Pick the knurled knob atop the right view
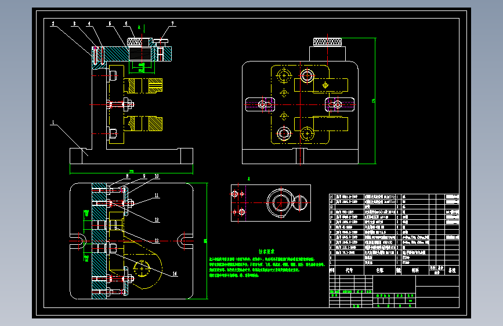The image size is (503, 326). (x=327, y=42)
